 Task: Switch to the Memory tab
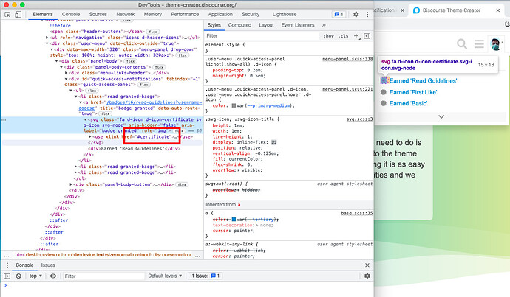[152, 14]
